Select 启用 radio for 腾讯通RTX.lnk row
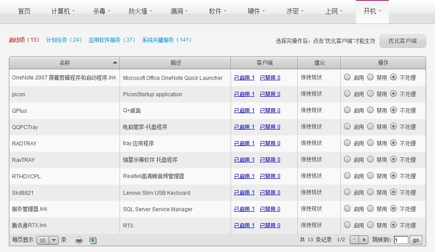This screenshot has width=435, height=252. pyautogui.click(x=347, y=225)
